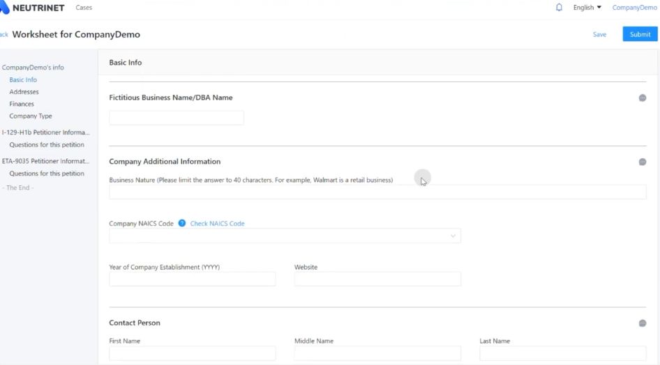Click the Save link
The image size is (660, 365).
(599, 34)
